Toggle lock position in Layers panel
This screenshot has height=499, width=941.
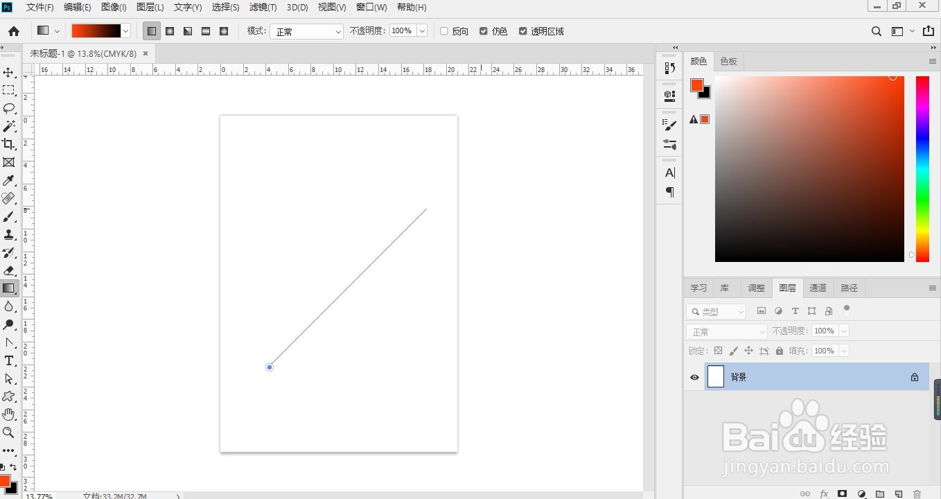point(749,351)
